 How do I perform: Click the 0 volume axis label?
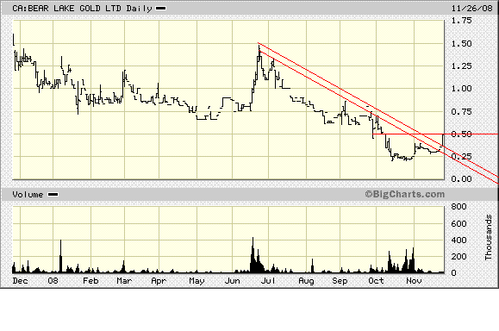pyautogui.click(x=454, y=272)
